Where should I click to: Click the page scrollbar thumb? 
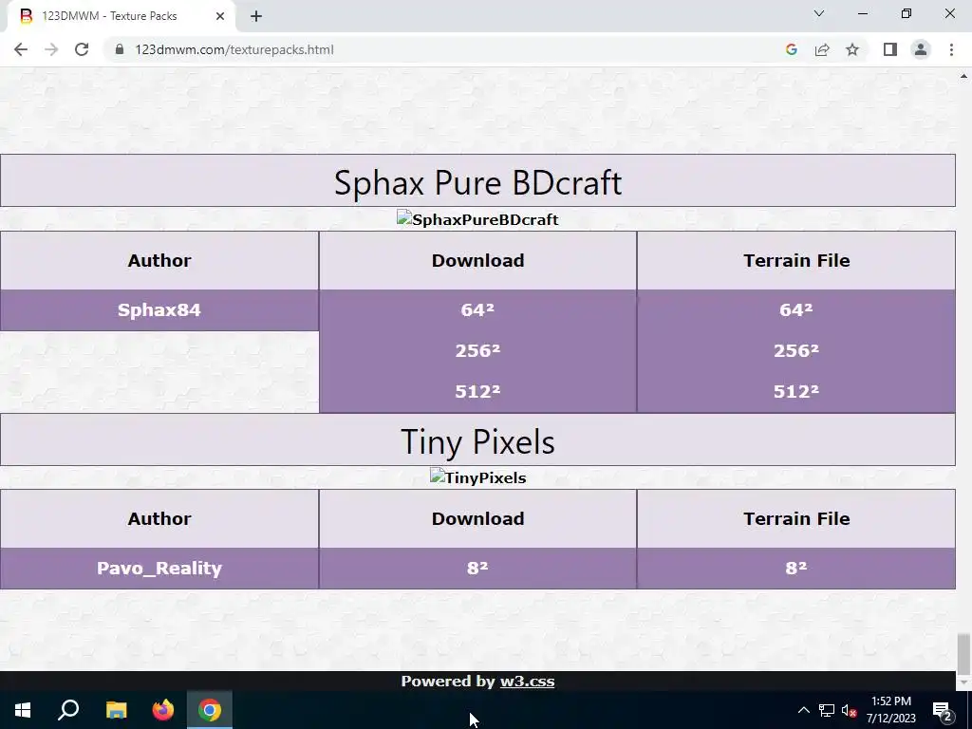[x=963, y=654]
